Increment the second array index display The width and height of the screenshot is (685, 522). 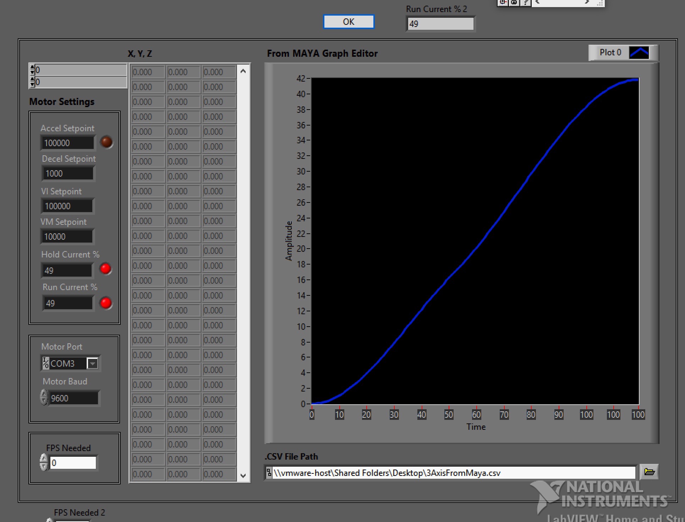point(33,79)
